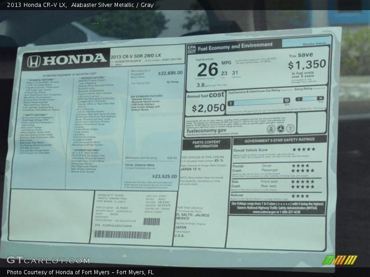Click the "31" highway MPG value
370x277 pixels.
tap(235, 73)
